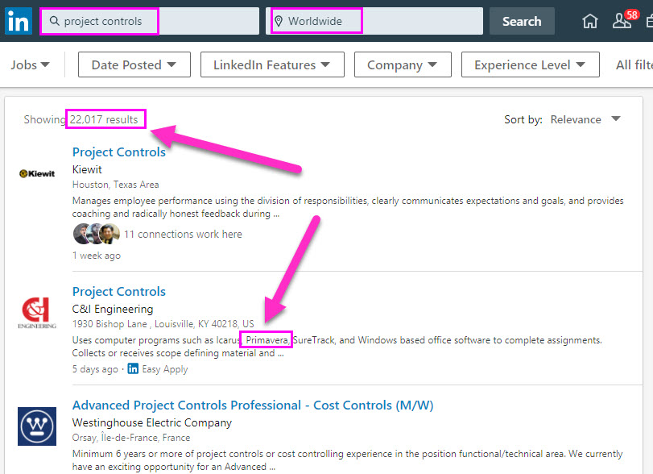Click the Easy Apply label

[165, 369]
